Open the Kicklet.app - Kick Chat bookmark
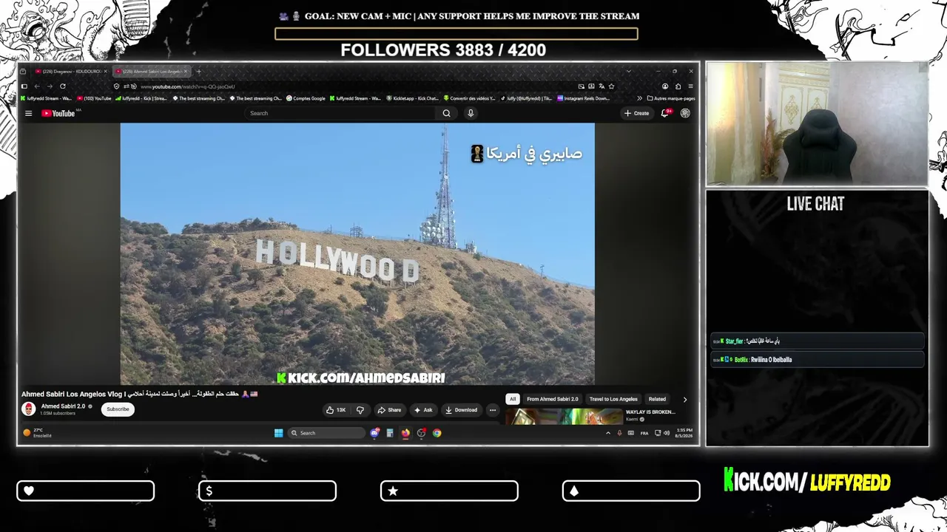The height and width of the screenshot is (532, 947). (x=412, y=98)
